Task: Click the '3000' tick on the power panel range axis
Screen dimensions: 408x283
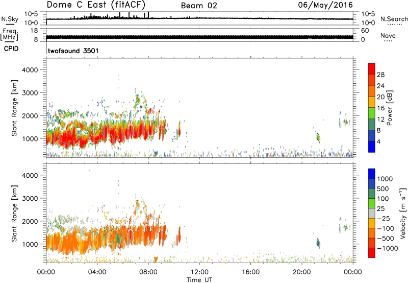Action: click(30, 93)
